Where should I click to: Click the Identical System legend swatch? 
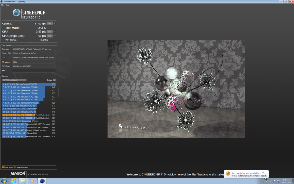pos(15,167)
